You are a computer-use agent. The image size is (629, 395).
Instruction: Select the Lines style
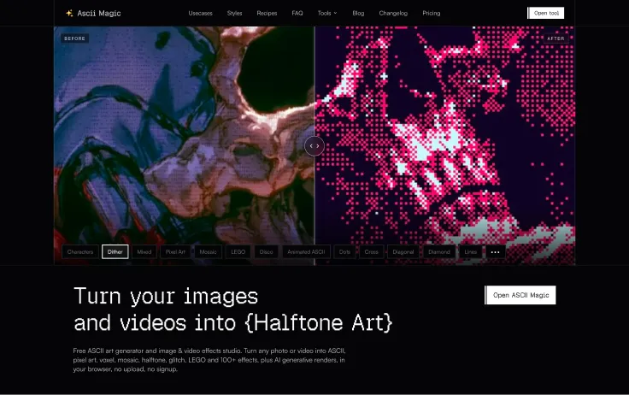tap(471, 252)
